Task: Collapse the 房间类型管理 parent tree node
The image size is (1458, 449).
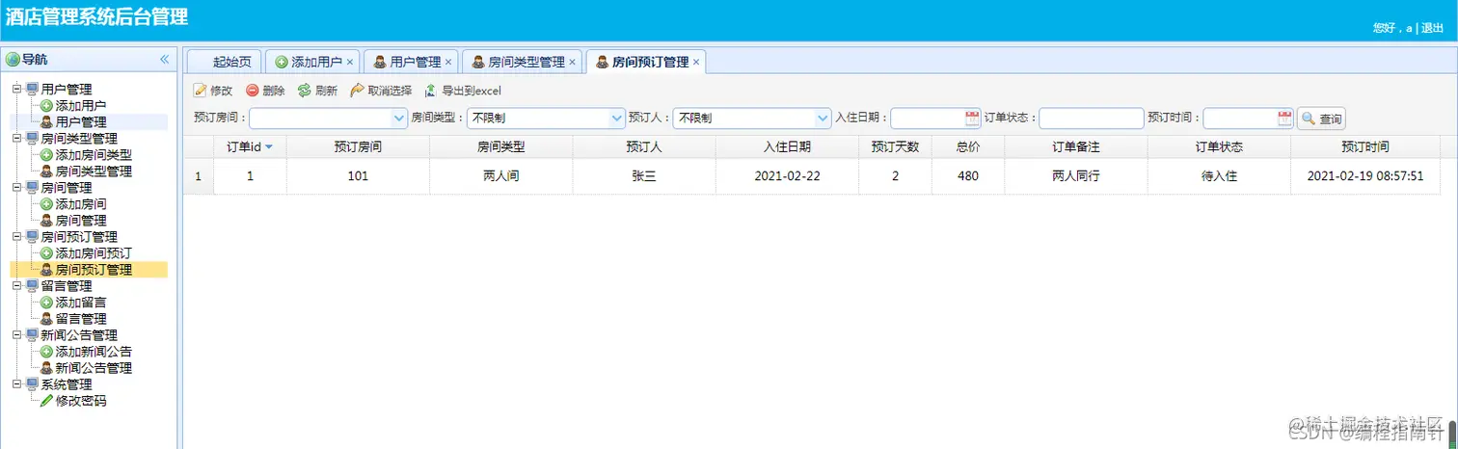Action: tap(16, 139)
